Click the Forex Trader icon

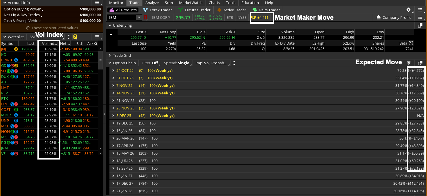point(146,10)
